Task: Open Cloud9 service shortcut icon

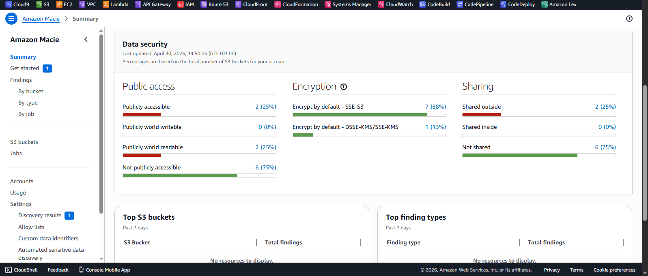Action: click(9, 4)
